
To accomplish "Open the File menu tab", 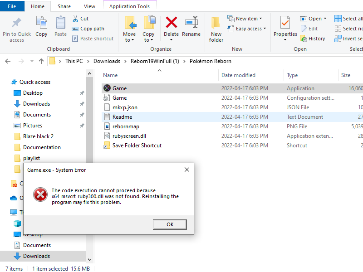I will [12, 6].
